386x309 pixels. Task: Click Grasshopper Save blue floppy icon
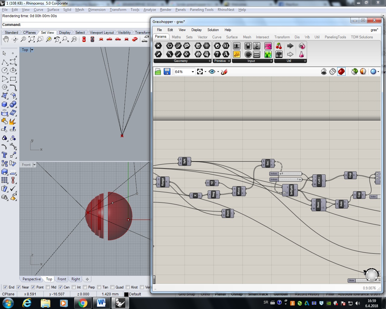coord(167,72)
